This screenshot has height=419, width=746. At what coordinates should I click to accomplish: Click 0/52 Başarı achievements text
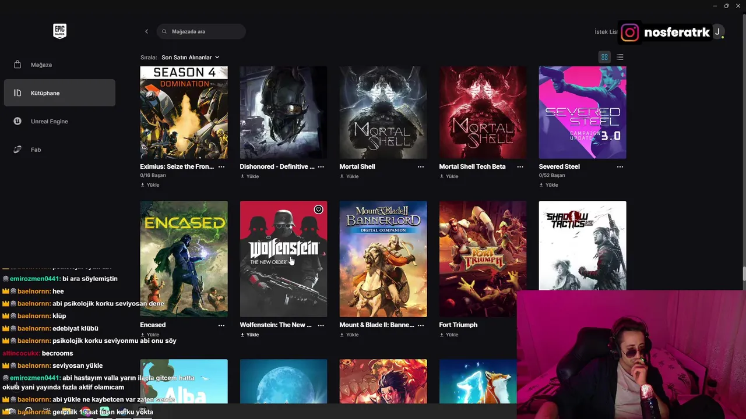[551, 175]
